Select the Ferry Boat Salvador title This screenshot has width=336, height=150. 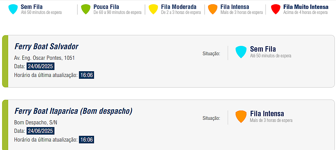[x=46, y=46]
